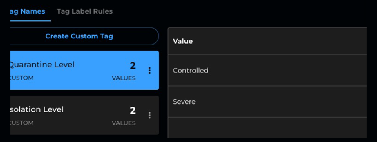Click the VALUES label on Isolation Level
Image resolution: width=377 pixels, height=142 pixels.
124,123
